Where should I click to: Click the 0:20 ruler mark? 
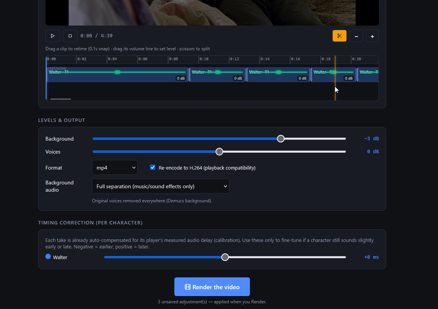point(356,59)
